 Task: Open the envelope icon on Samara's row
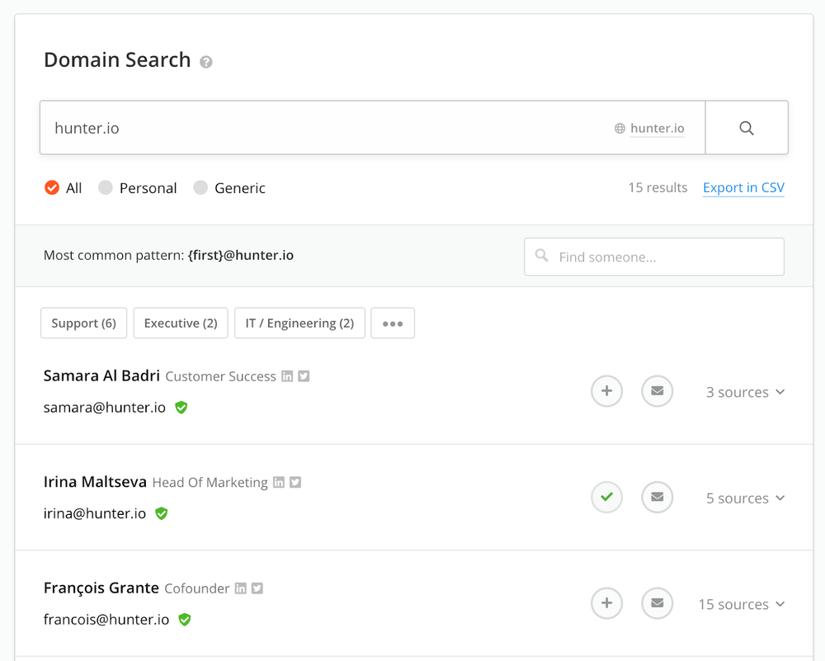[657, 391]
